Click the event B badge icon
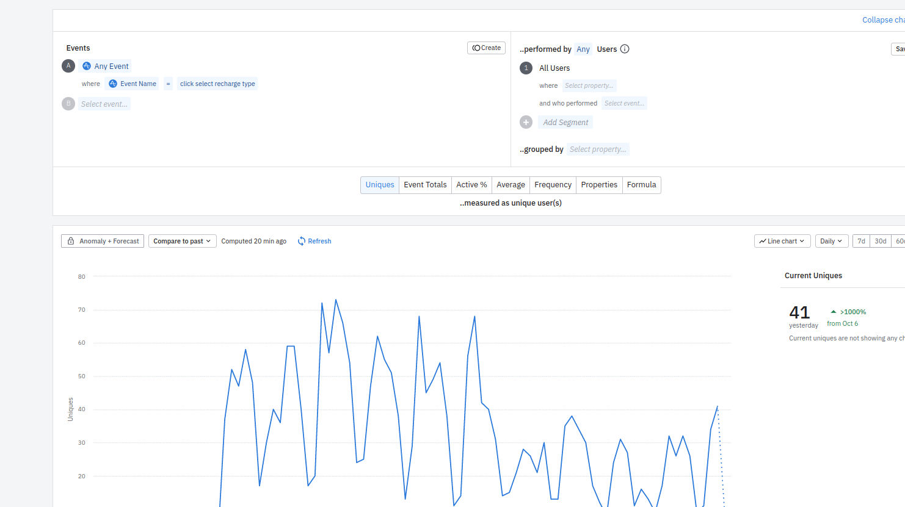 tap(68, 104)
